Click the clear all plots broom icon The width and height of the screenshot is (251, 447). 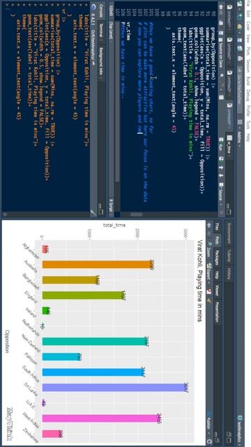[209, 300]
